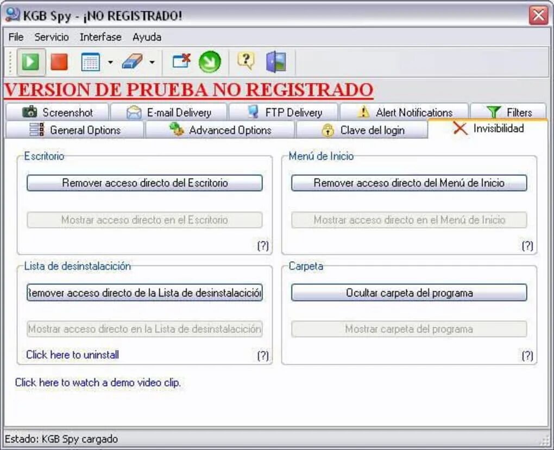Open the calendar log viewer icon
The height and width of the screenshot is (450, 554).
(x=91, y=62)
